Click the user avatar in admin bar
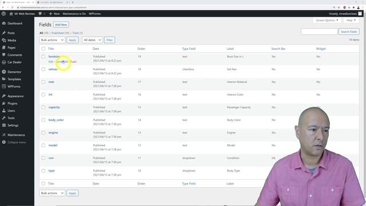 [360, 14]
